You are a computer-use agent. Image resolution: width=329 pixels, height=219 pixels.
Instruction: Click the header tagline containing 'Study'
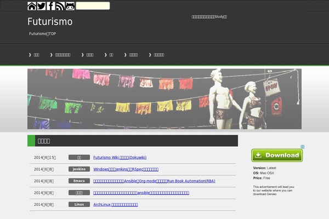pyautogui.click(x=209, y=17)
